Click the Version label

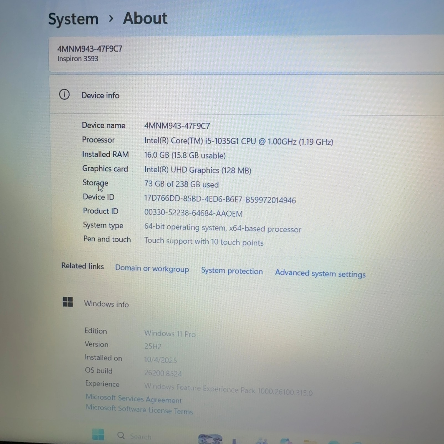pos(97,344)
